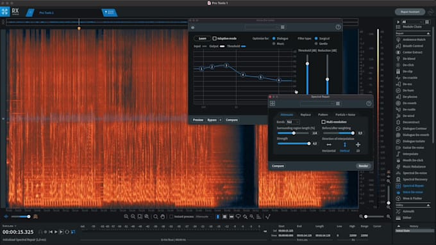
Task: Click Compare in Spectral Repair window
Action: coord(278,166)
